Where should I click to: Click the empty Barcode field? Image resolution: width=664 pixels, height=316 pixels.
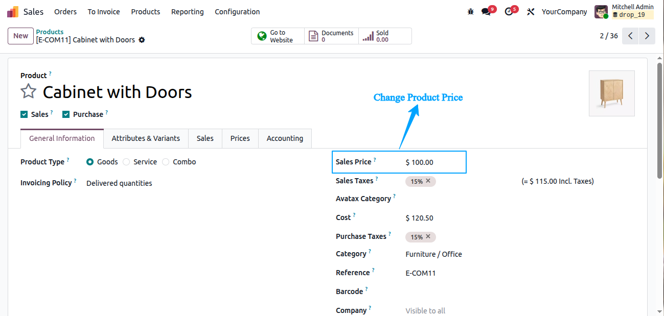click(x=520, y=292)
